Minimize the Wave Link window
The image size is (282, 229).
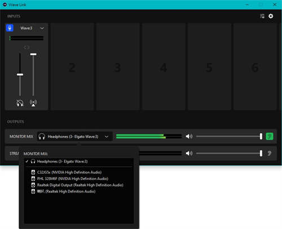click(248, 5)
